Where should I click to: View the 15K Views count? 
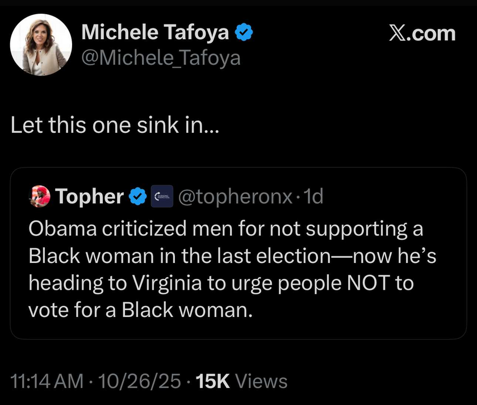[241, 382]
